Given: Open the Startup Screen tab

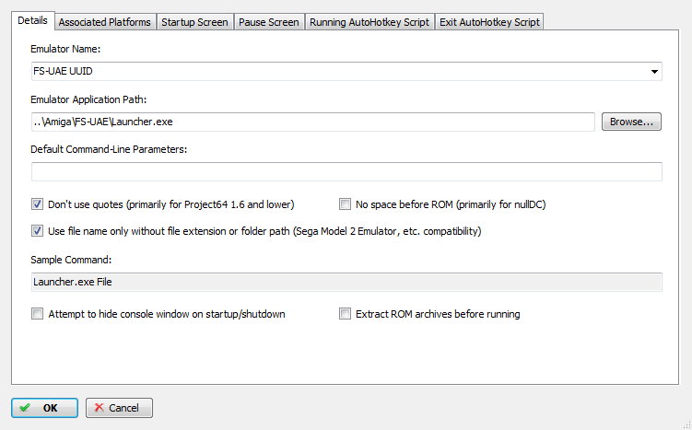Looking at the screenshot, I should (194, 22).
